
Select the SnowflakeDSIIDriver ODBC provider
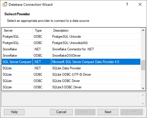[x=71, y=56]
